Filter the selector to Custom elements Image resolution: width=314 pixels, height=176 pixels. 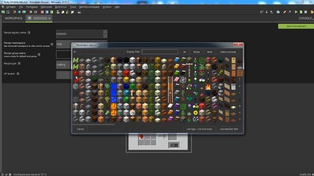(x=228, y=52)
